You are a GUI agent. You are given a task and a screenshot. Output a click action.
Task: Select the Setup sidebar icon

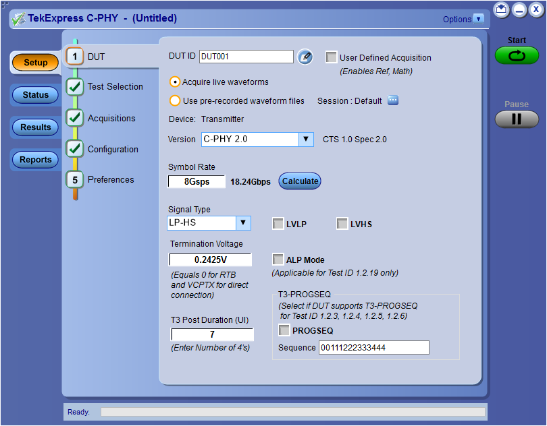(x=34, y=62)
